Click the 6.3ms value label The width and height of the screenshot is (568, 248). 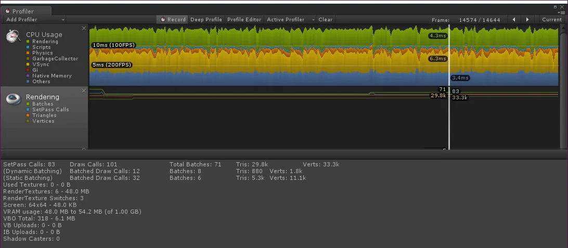(437, 59)
